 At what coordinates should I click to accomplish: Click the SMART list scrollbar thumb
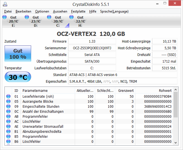175,105
